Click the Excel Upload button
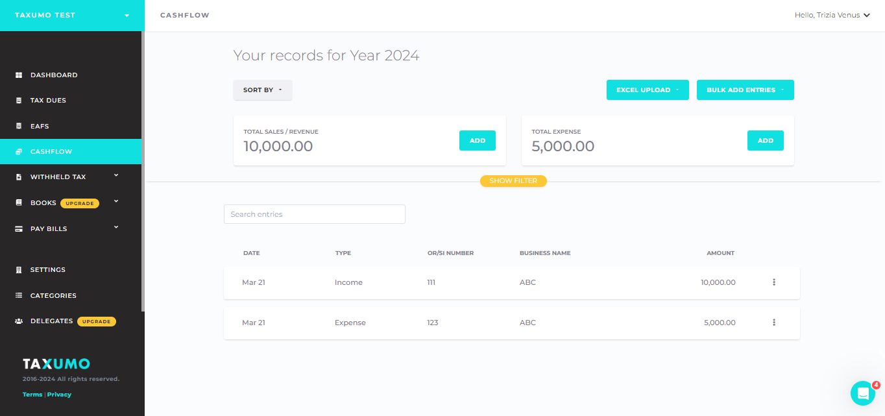This screenshot has height=416, width=885. (x=647, y=90)
